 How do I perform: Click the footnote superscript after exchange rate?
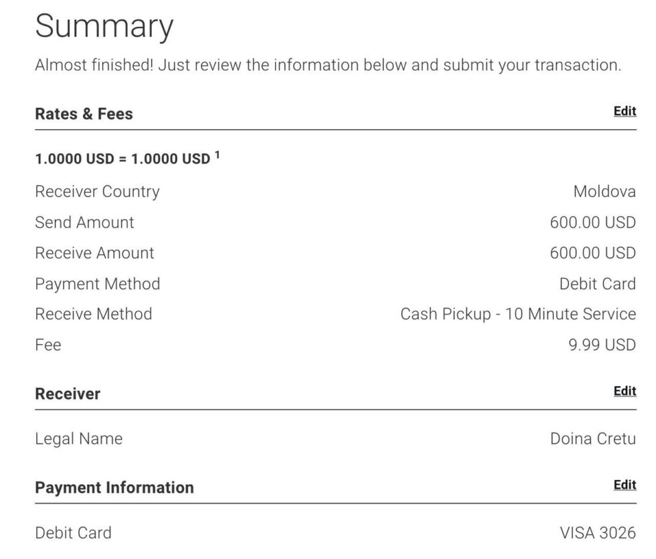tap(218, 156)
